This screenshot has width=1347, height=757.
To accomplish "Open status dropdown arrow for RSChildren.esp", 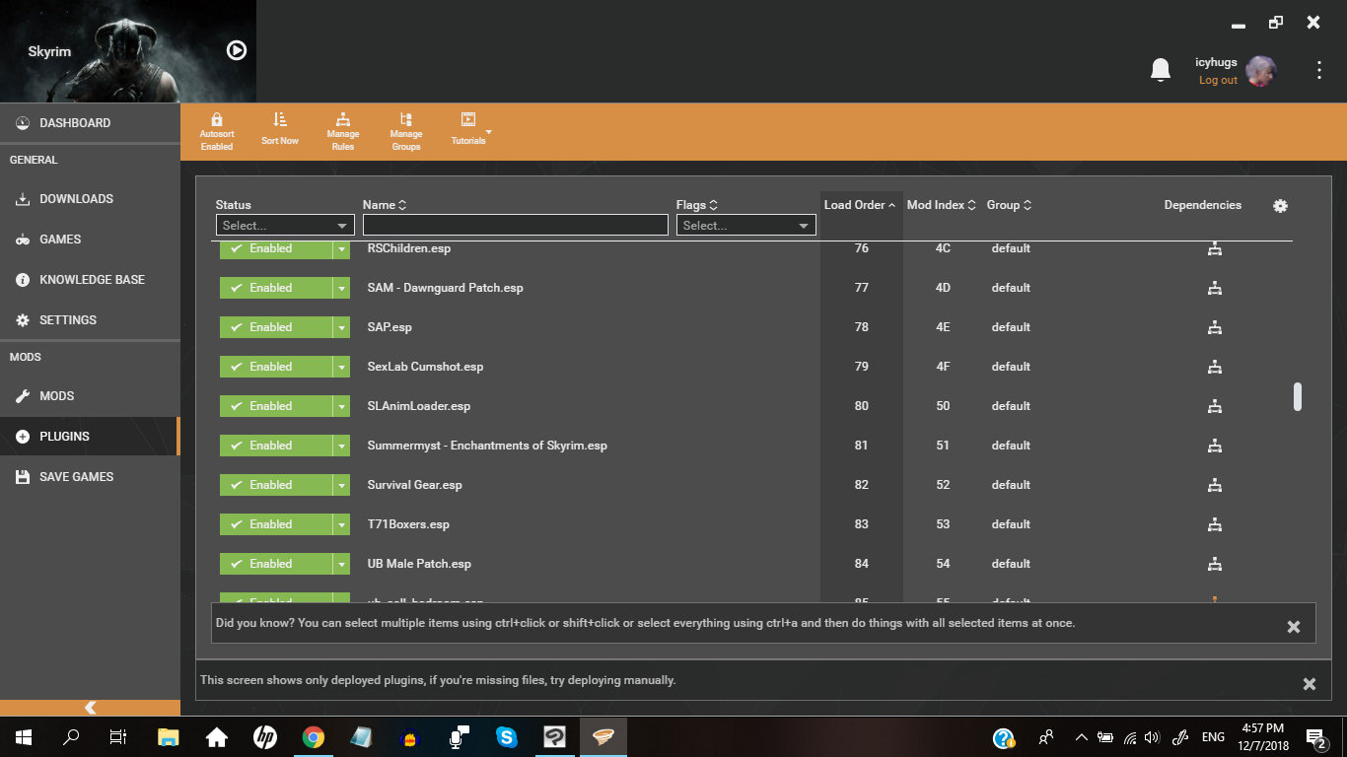I will [341, 248].
